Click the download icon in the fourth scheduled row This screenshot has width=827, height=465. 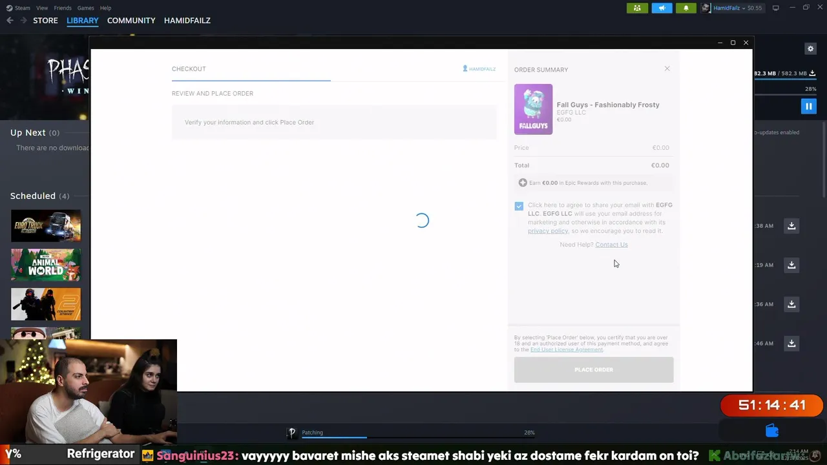(791, 344)
